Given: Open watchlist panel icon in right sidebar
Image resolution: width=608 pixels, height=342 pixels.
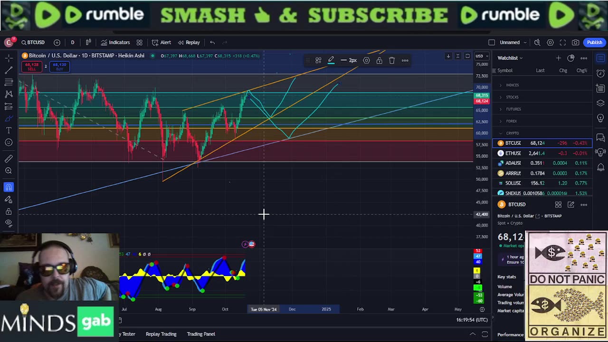Looking at the screenshot, I should coord(600,58).
